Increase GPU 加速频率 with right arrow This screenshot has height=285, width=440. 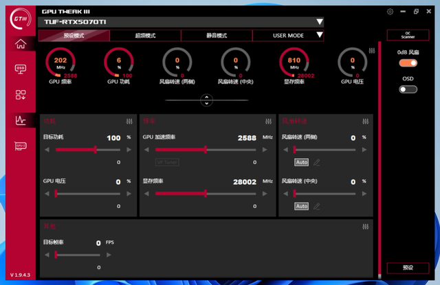coord(265,150)
